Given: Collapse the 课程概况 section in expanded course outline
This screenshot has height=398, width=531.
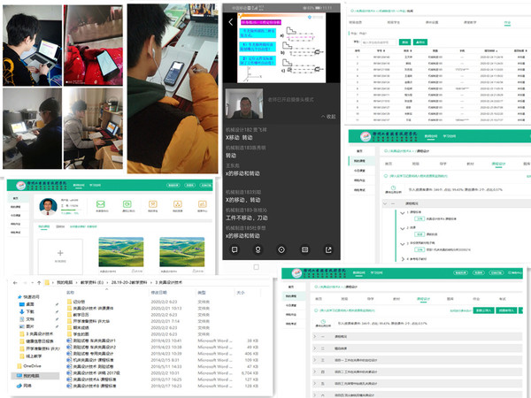Looking at the screenshot, I should click(x=386, y=203).
